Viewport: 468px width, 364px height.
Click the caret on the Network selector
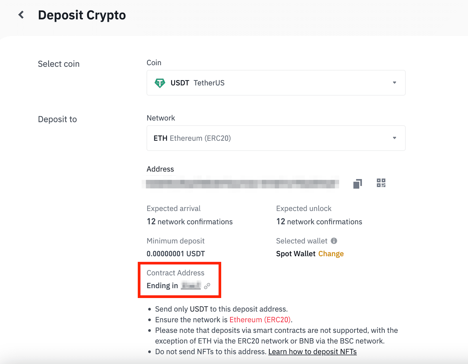click(x=395, y=138)
